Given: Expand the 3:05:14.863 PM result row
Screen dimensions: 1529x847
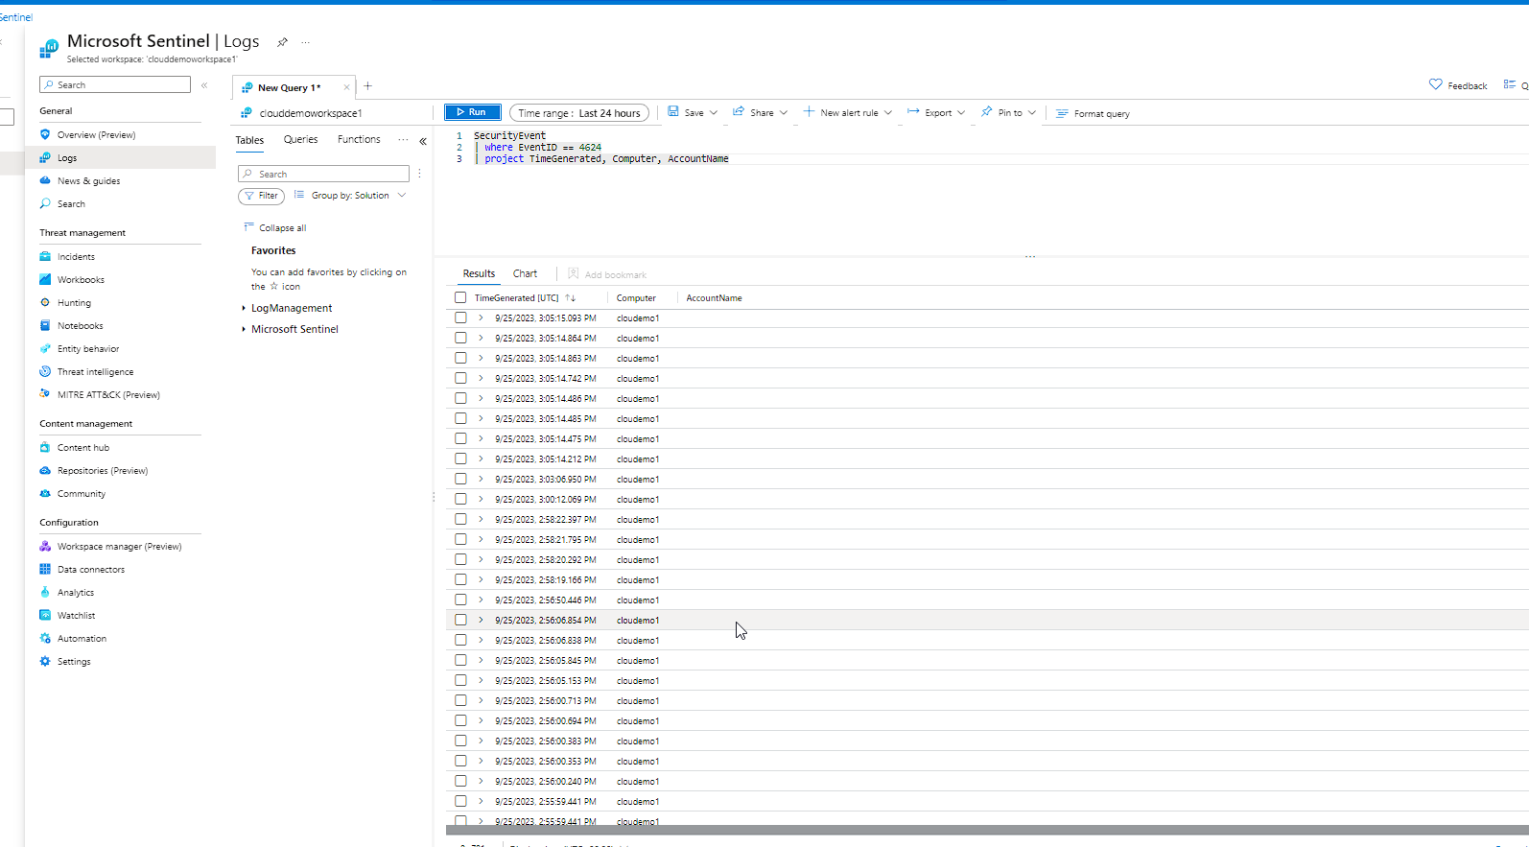Looking at the screenshot, I should pos(481,358).
